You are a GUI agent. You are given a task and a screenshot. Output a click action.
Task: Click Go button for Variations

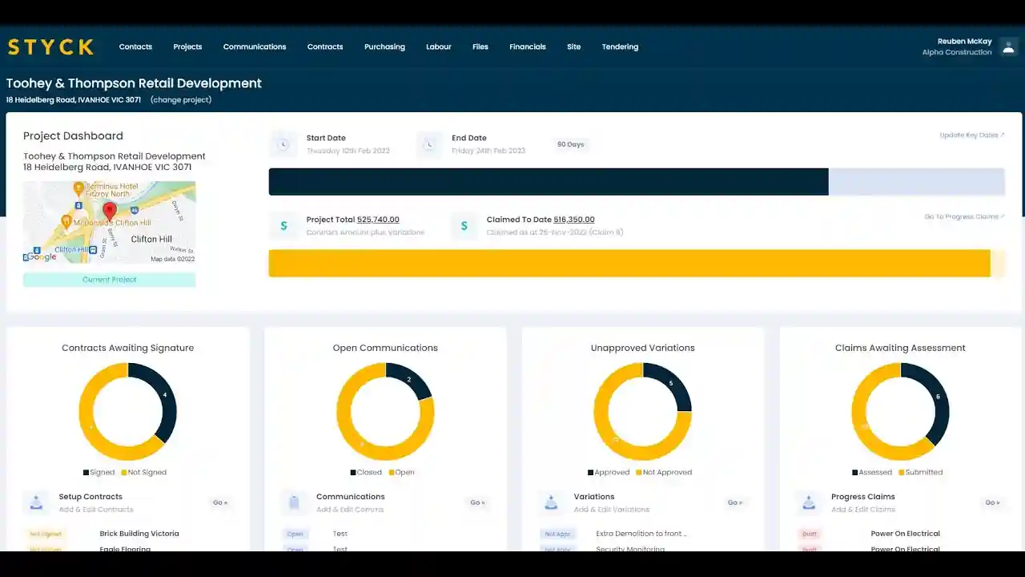(x=735, y=502)
